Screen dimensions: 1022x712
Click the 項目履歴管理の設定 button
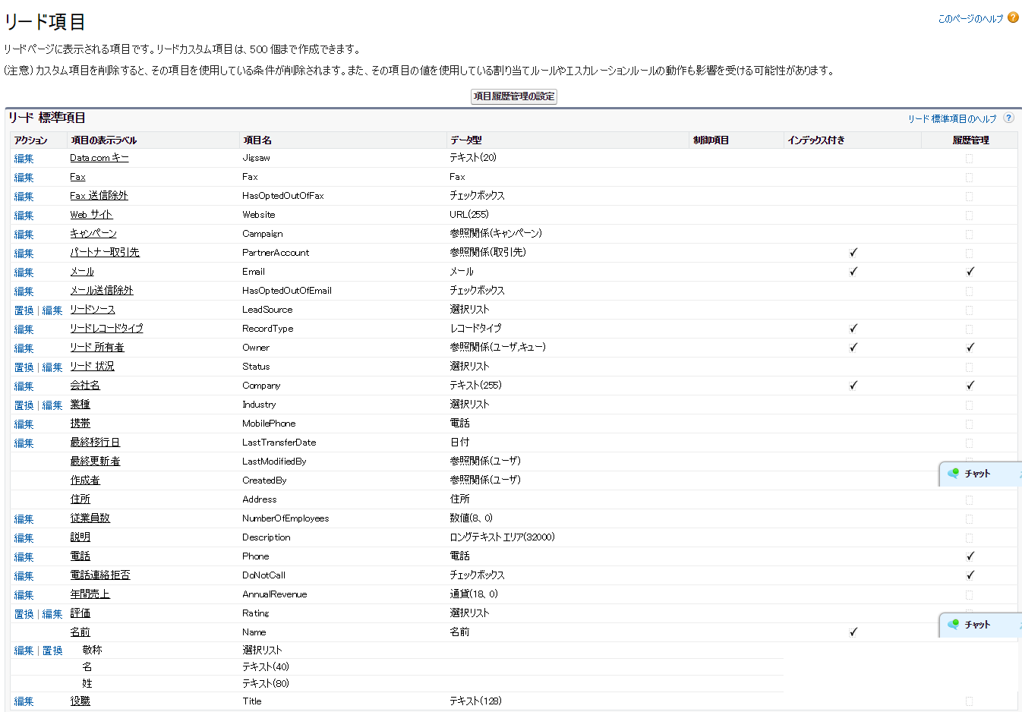click(514, 96)
